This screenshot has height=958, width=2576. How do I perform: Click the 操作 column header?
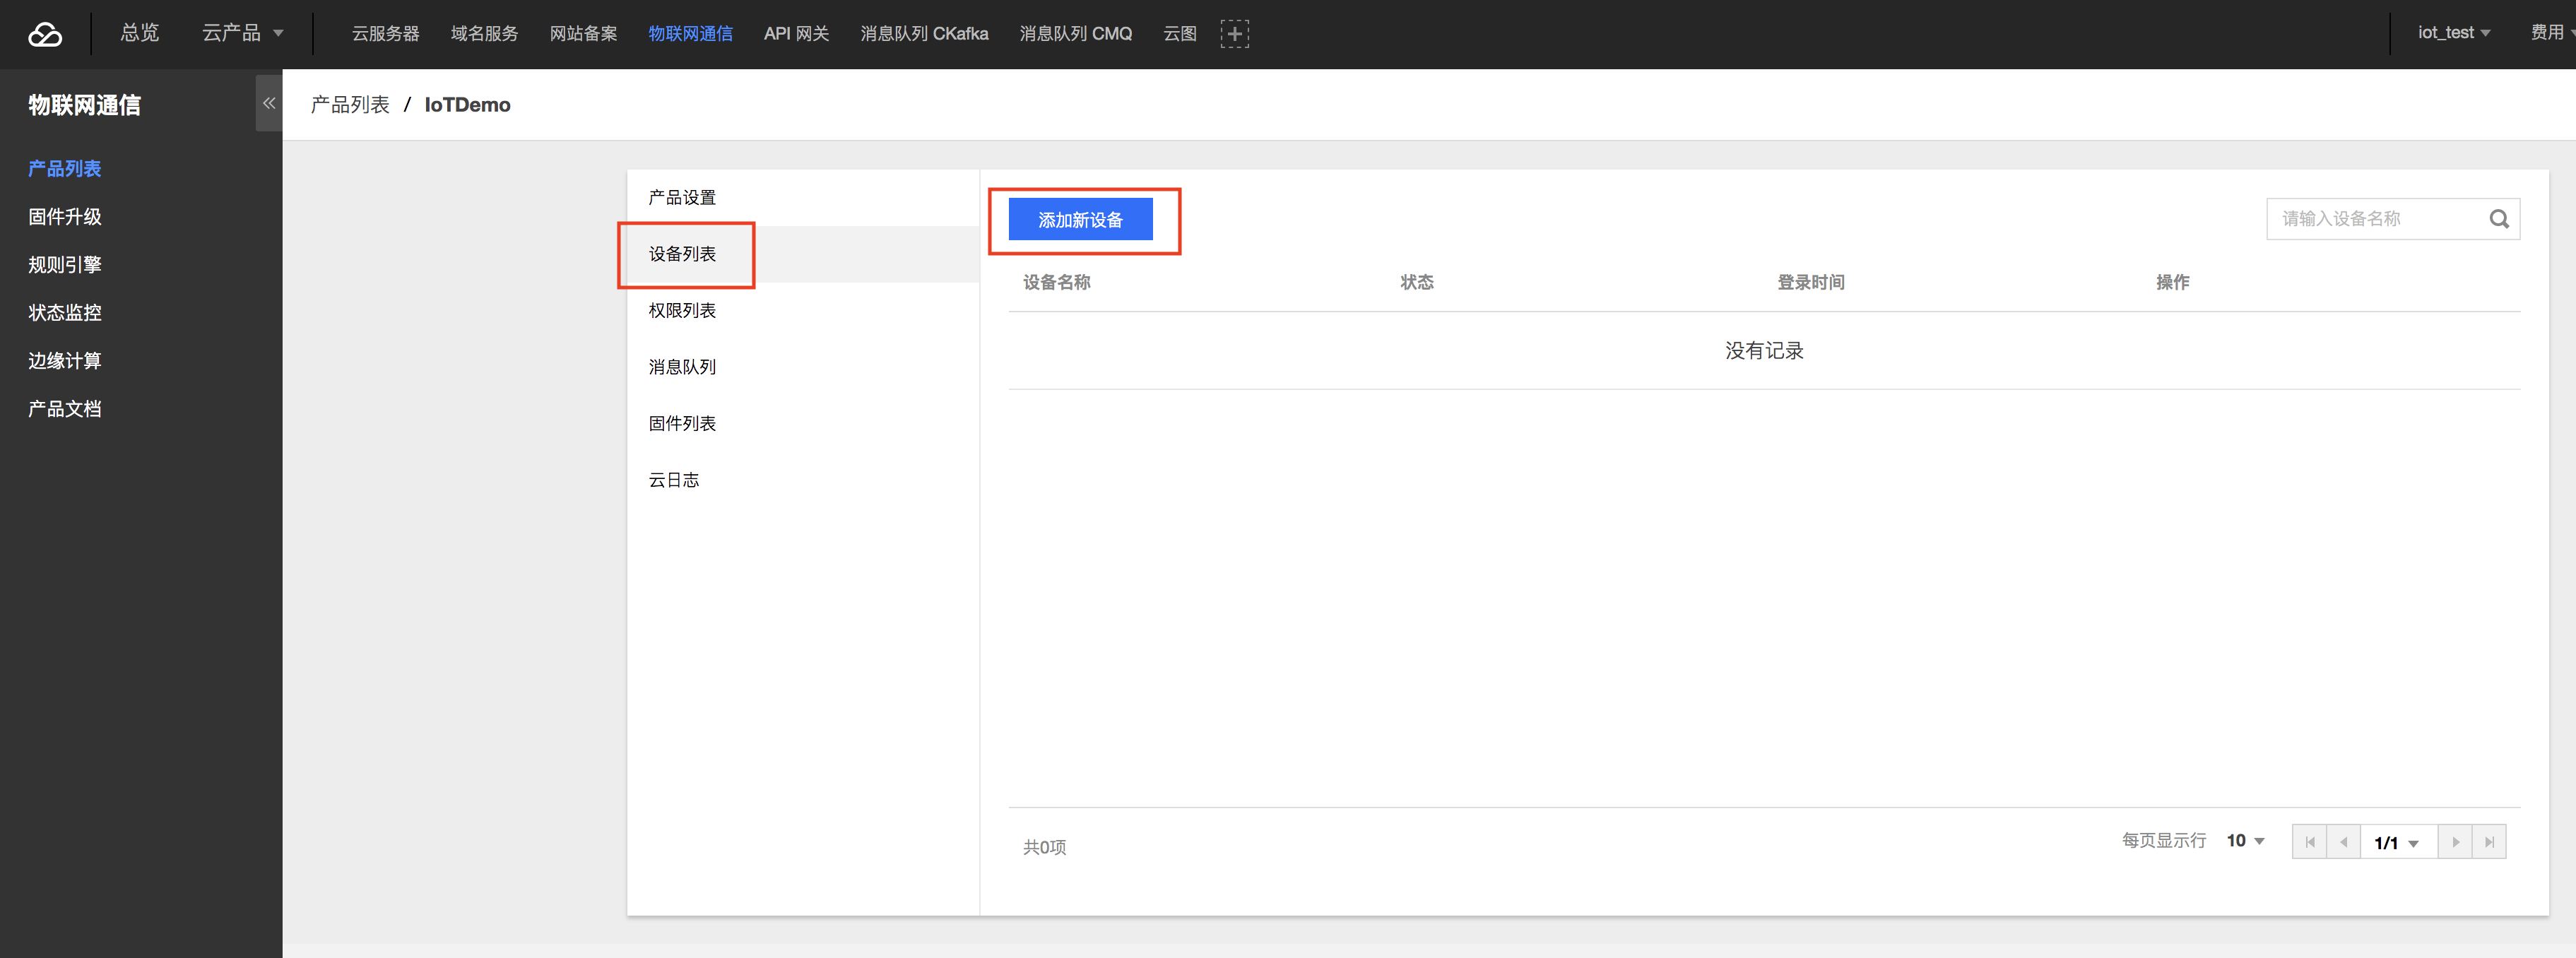tap(2172, 283)
